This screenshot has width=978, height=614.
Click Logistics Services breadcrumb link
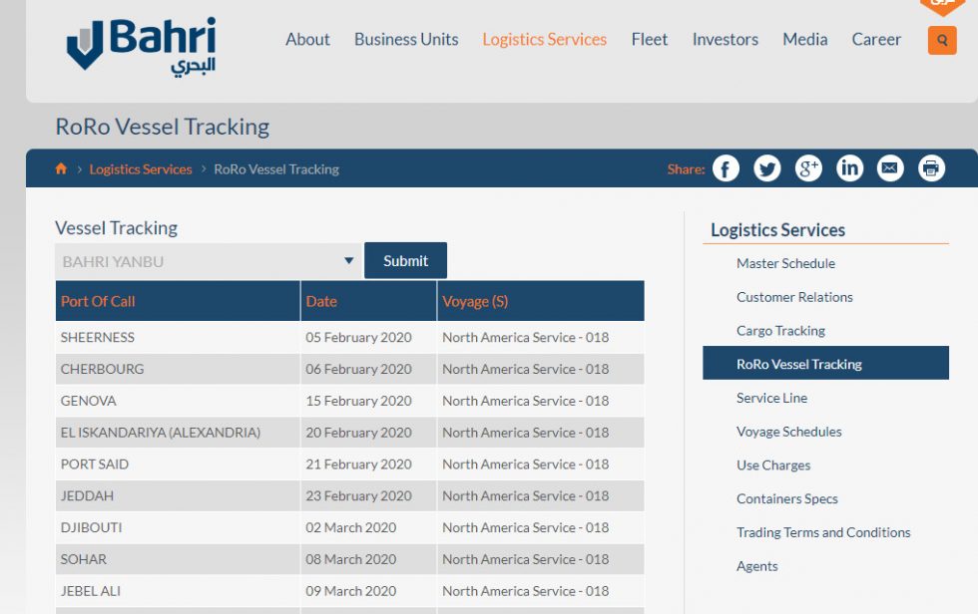(x=141, y=169)
